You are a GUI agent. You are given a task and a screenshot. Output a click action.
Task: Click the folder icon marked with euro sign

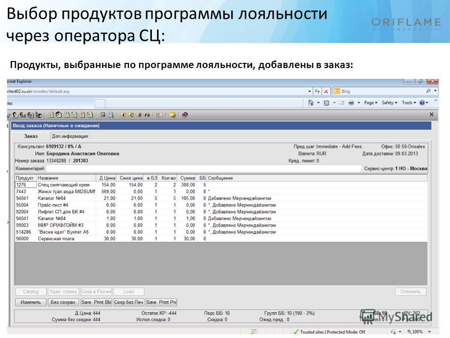pyautogui.click(x=123, y=115)
